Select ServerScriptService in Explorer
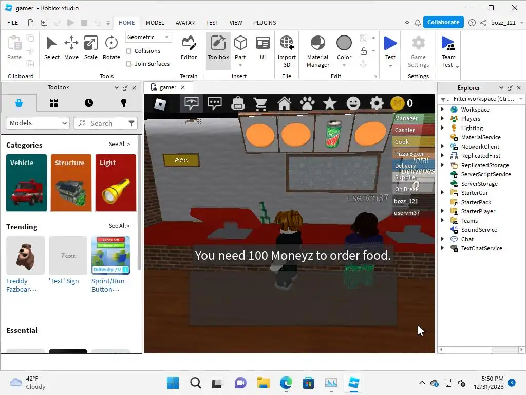The image size is (526, 395). [486, 174]
